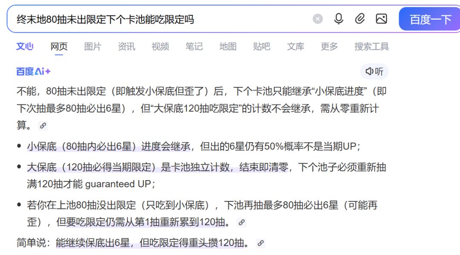Click the 百度一下 search button

click(x=430, y=19)
